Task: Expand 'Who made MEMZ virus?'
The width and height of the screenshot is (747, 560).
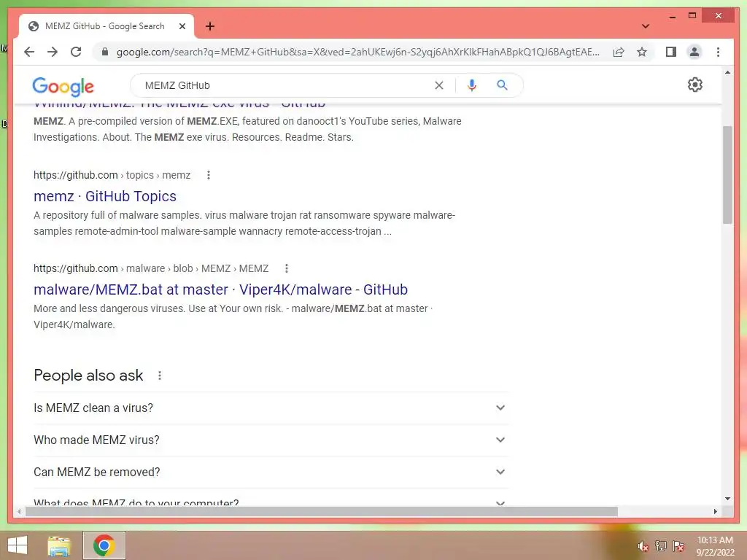Action: [271, 440]
